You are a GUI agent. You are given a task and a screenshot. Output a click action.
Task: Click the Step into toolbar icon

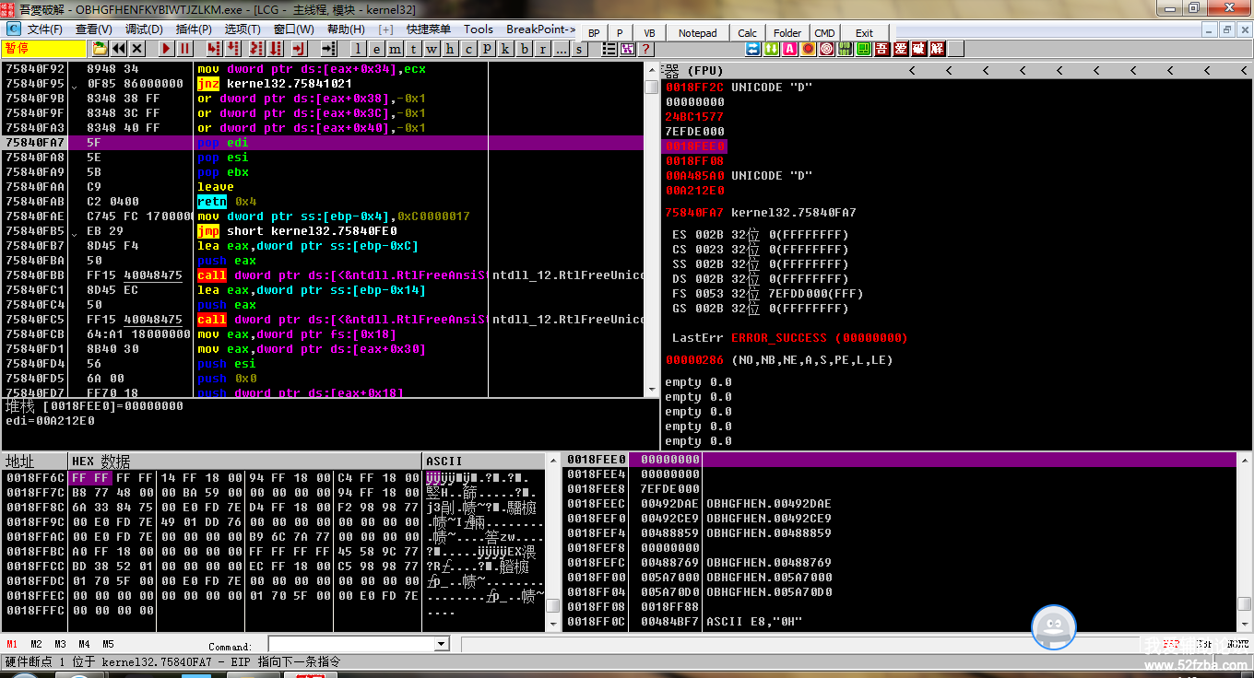click(x=214, y=48)
